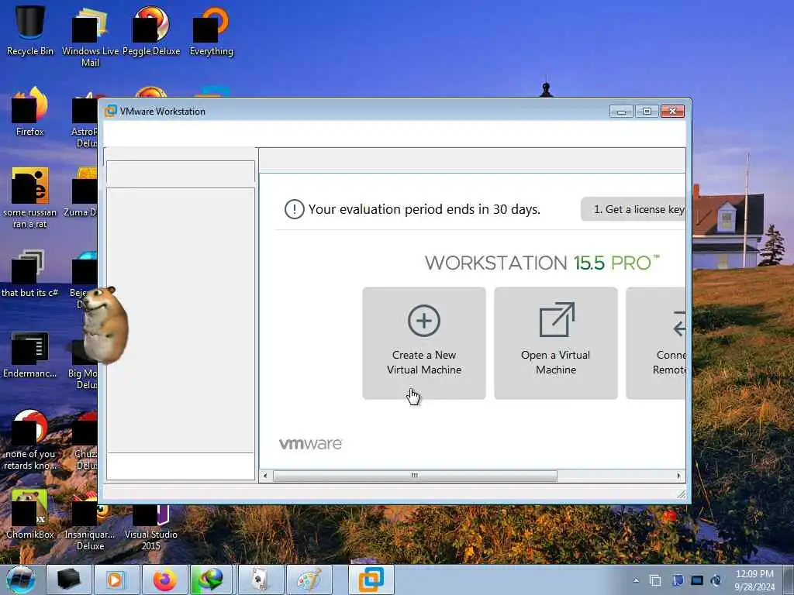Viewport: 794px width, 595px height.
Task: Close the VMware Workstation window
Action: (x=672, y=111)
